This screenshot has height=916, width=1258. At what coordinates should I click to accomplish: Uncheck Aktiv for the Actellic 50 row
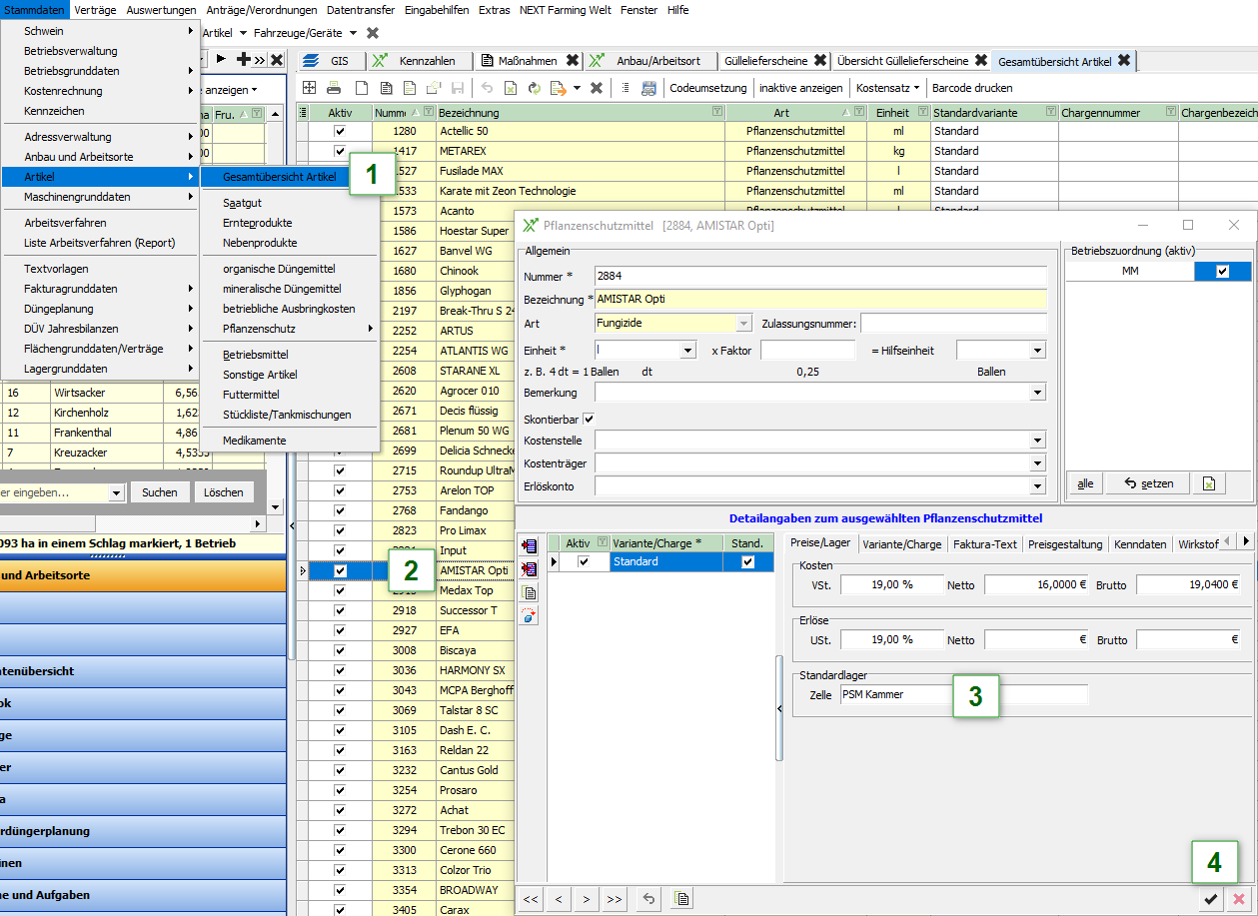[x=340, y=131]
